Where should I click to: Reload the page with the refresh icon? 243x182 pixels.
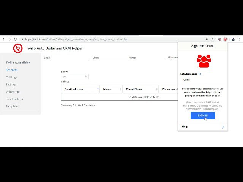pyautogui.click(x=15, y=39)
